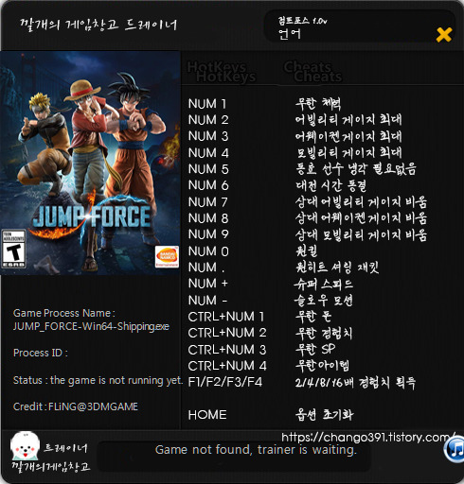Click the Credit FLiNG@3DMGAME text
The height and width of the screenshot is (484, 464).
pos(76,406)
